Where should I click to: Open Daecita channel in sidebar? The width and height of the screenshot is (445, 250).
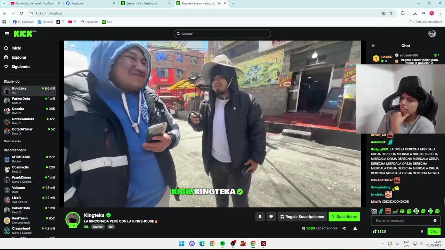[30, 111]
